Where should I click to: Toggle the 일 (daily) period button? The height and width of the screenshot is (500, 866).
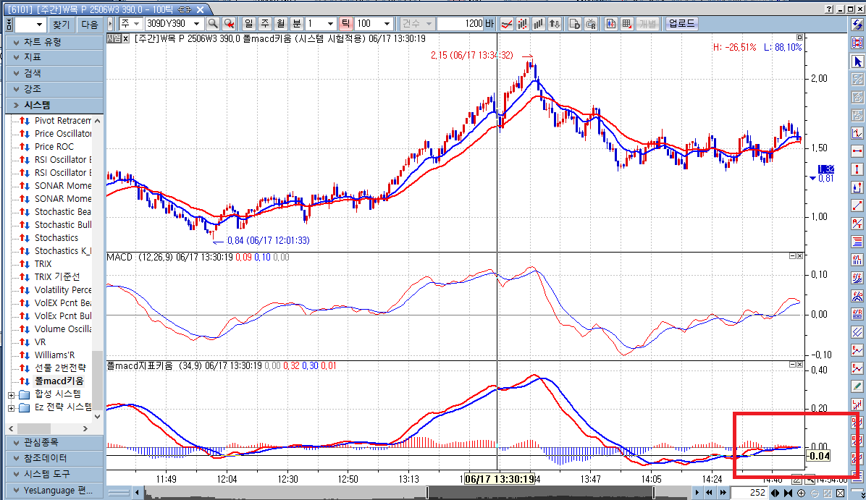[x=248, y=24]
